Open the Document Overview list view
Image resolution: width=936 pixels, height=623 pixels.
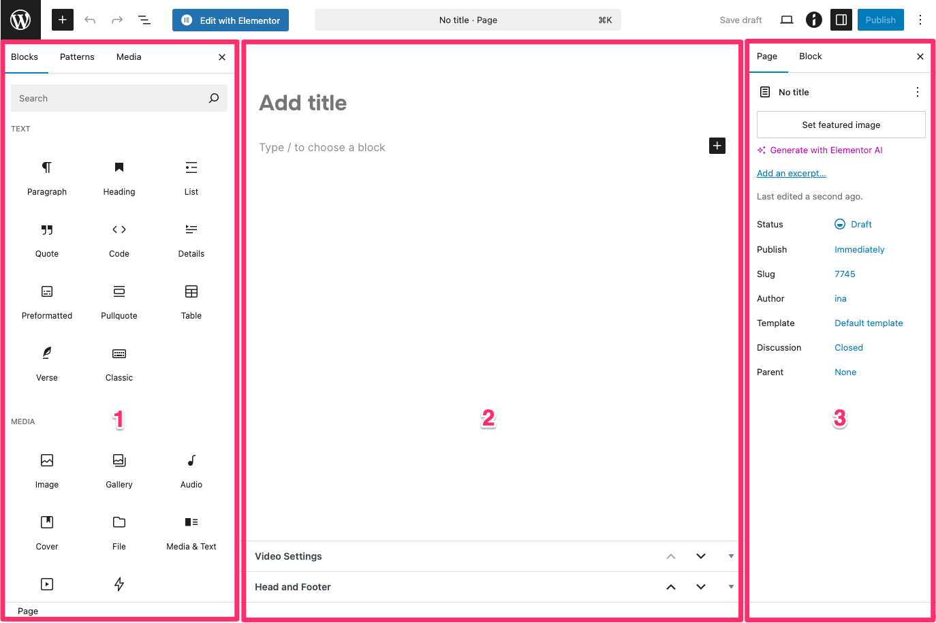144,20
